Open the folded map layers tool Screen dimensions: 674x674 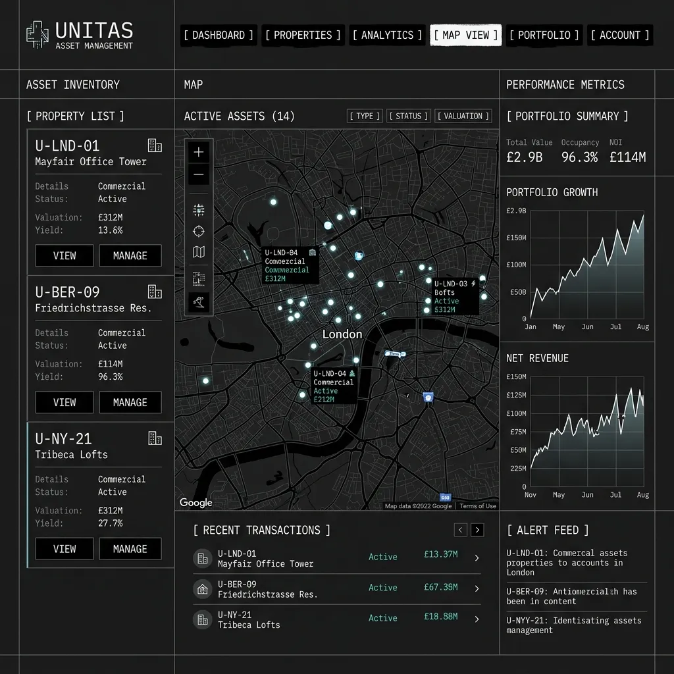click(198, 252)
